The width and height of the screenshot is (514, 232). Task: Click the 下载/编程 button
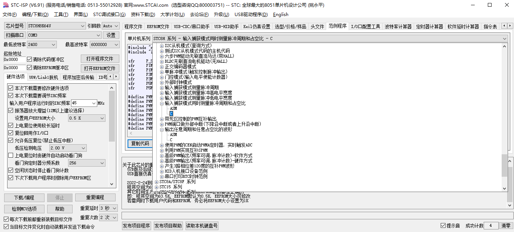[24, 198]
